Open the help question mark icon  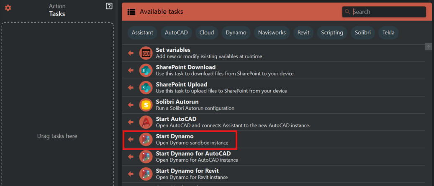[109, 6]
